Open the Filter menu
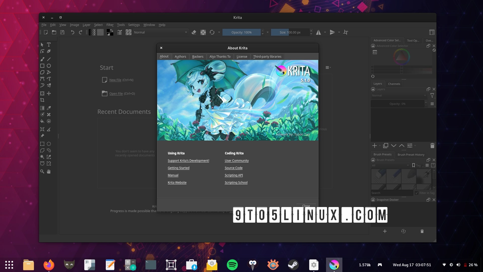The width and height of the screenshot is (483, 272). [110, 25]
